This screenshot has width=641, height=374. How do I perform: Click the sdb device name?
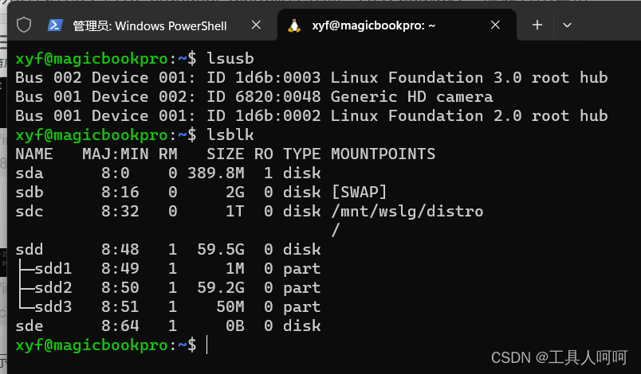(x=29, y=192)
